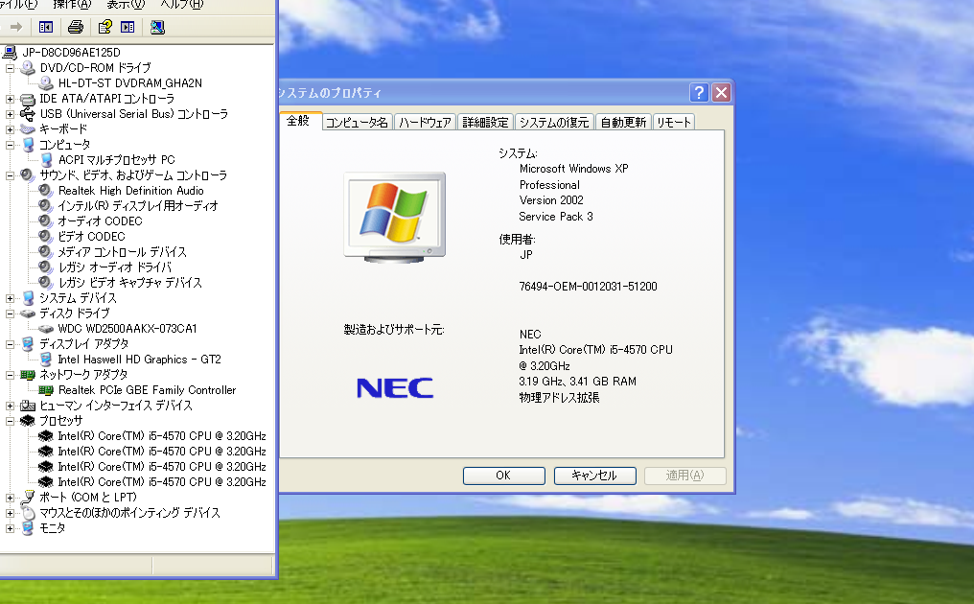Collapse the コンピュータ node

coord(10,145)
